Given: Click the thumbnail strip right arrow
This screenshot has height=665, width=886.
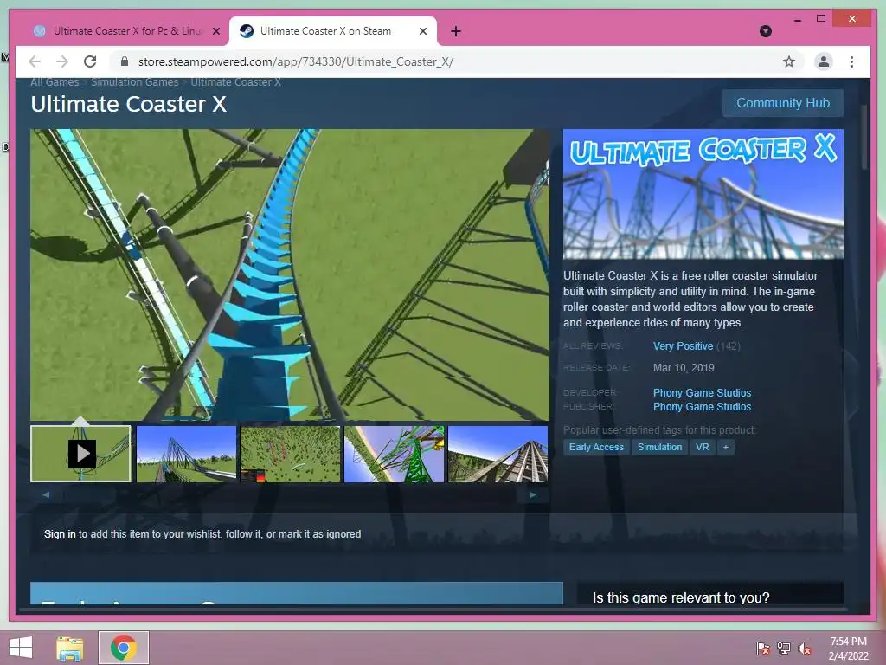Looking at the screenshot, I should [532, 494].
